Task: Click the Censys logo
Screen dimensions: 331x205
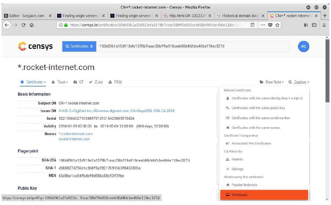Action: pyautogui.click(x=35, y=46)
